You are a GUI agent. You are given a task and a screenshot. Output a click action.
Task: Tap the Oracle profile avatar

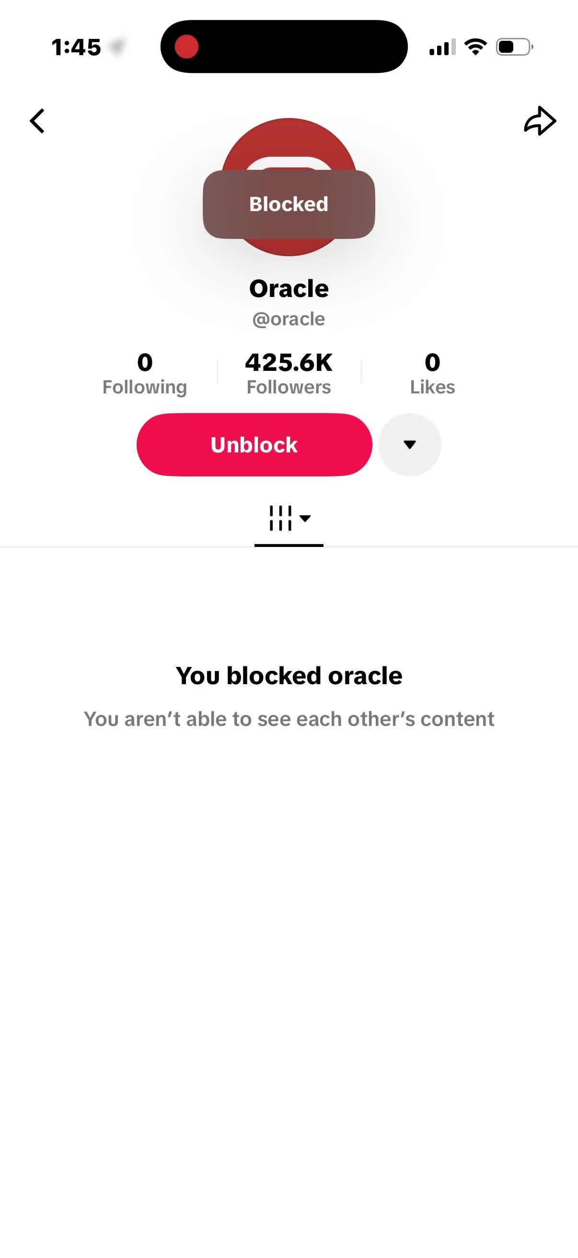(x=289, y=187)
